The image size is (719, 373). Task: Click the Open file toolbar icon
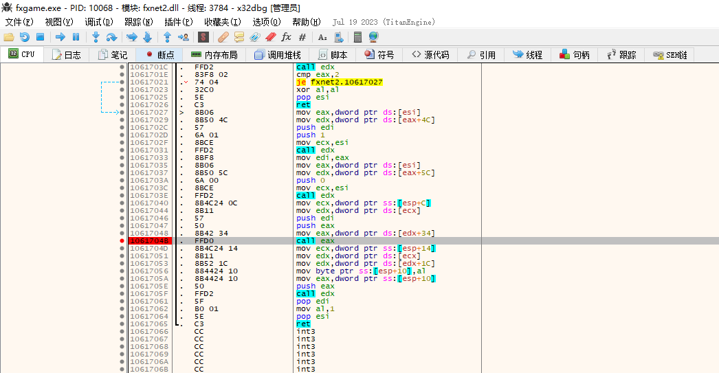[9, 37]
